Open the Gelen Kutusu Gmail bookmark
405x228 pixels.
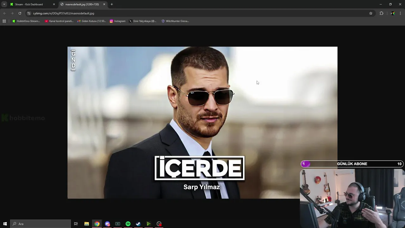pos(92,21)
